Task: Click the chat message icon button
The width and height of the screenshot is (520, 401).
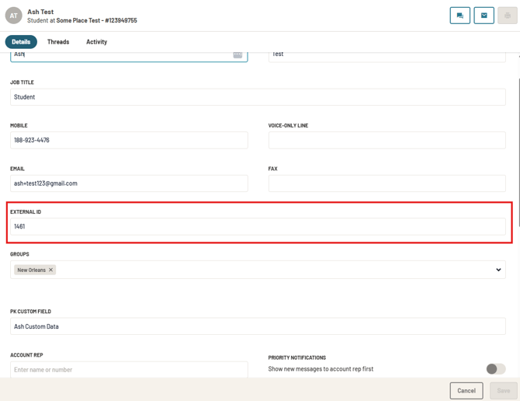Action: pyautogui.click(x=459, y=16)
